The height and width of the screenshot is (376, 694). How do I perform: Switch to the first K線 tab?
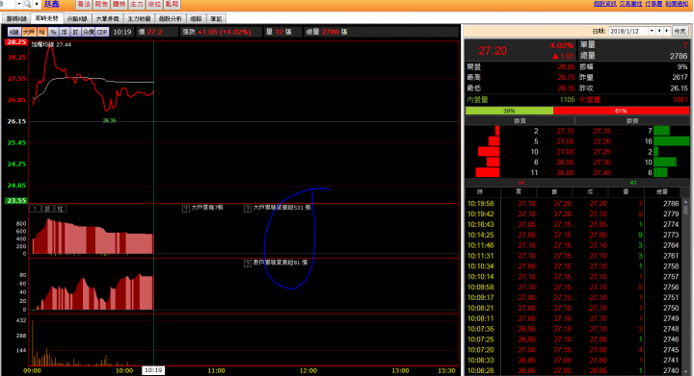[x=16, y=18]
